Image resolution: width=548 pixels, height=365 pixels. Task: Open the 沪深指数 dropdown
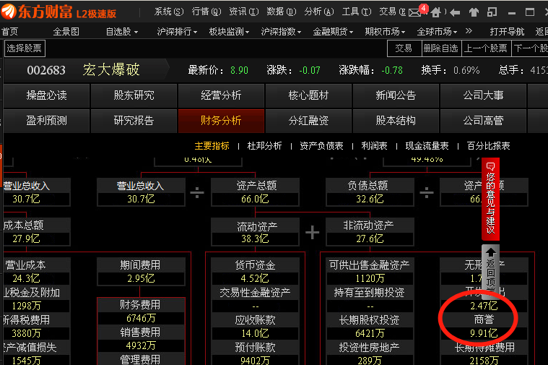[281, 32]
